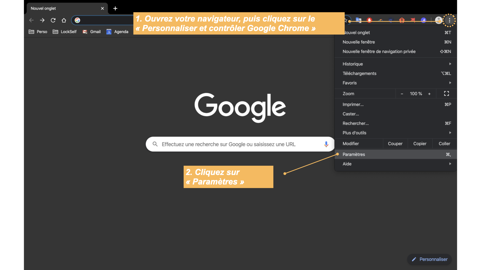Enter fullscreen via the Zoom row icon
This screenshot has width=481, height=270.
click(x=446, y=93)
